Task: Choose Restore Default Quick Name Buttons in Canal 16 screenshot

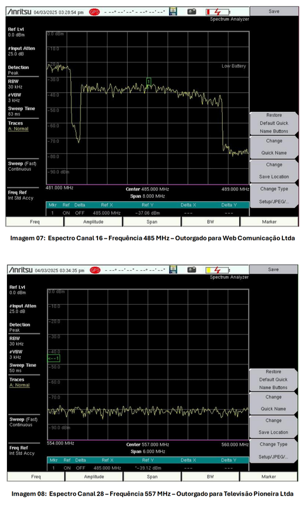Action: pyautogui.click(x=274, y=123)
